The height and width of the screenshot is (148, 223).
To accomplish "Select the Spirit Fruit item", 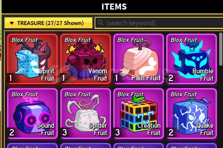I will click(32, 60).
